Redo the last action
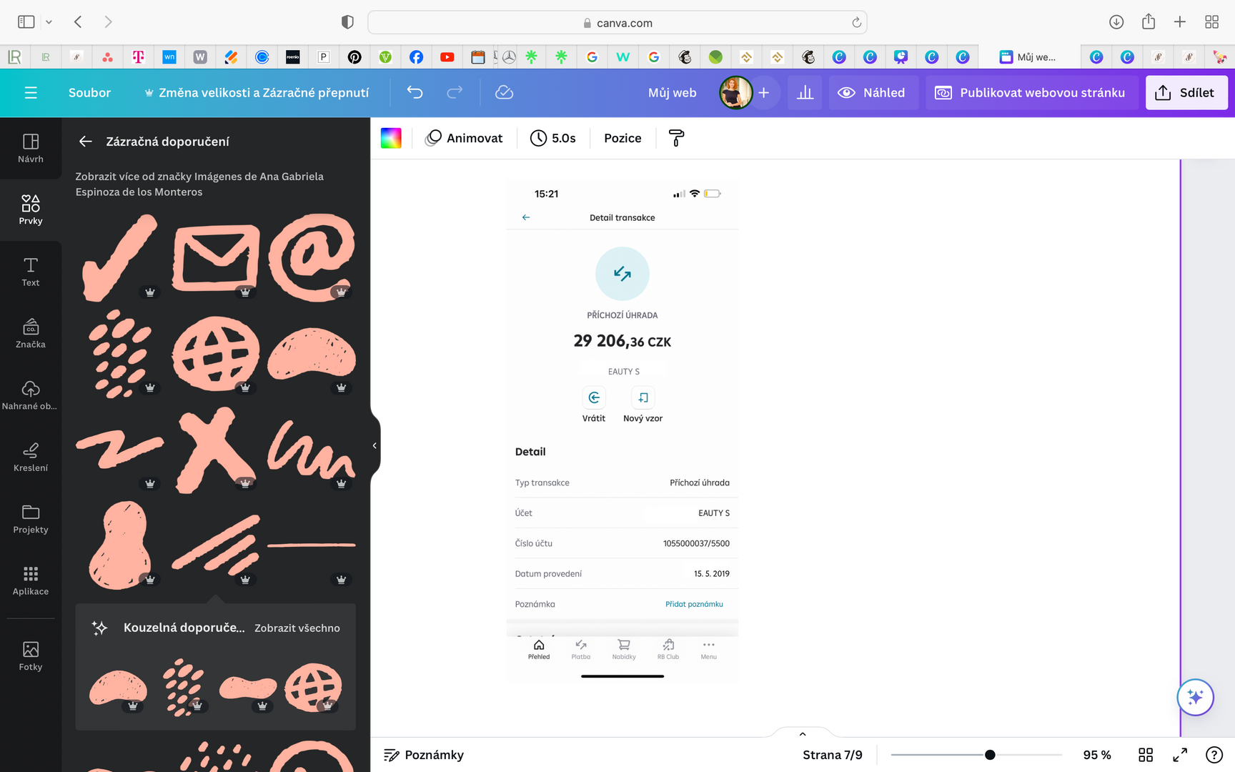Viewport: 1235px width, 772px height. [x=455, y=92]
